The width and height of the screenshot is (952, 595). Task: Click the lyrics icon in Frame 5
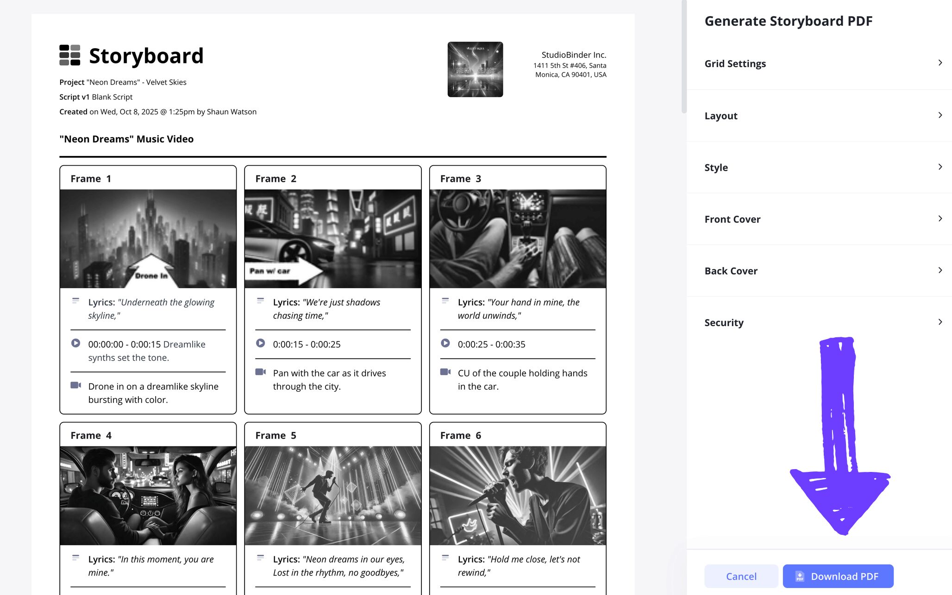260,558
